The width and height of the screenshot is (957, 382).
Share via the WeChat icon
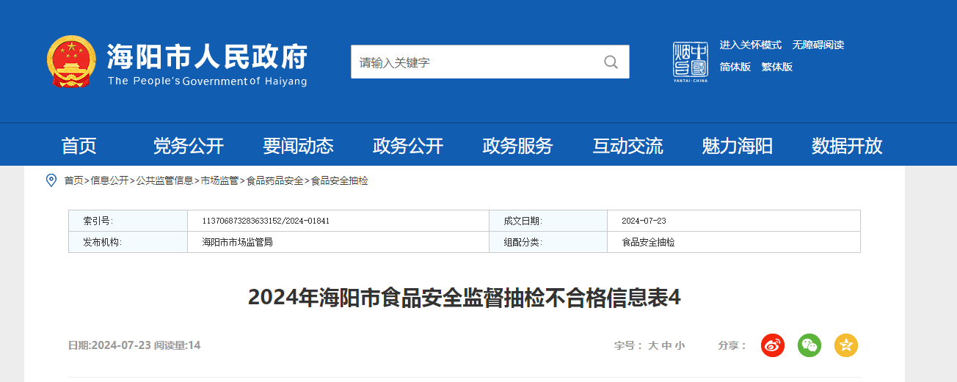pyautogui.click(x=809, y=345)
